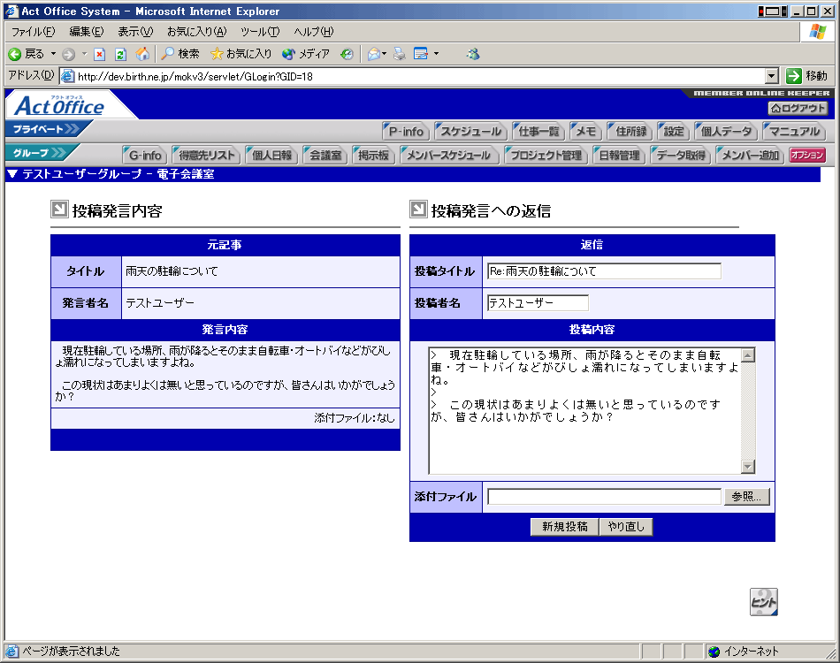Expand the address bar URL dropdown
The width and height of the screenshot is (840, 663).
pos(771,76)
